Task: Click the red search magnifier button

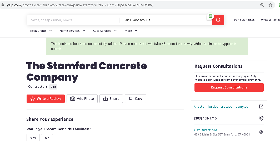Action: (218, 20)
